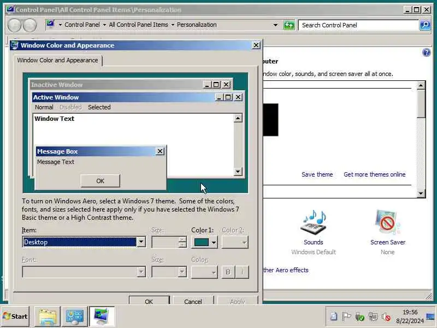The image size is (437, 328).
Task: Click Normal menu in the preview window
Action: point(44,107)
